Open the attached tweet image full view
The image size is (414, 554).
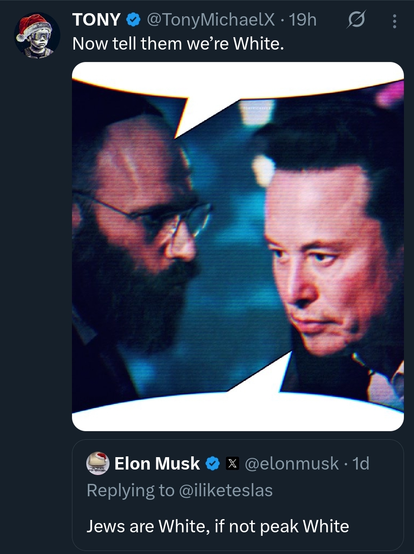click(x=238, y=246)
